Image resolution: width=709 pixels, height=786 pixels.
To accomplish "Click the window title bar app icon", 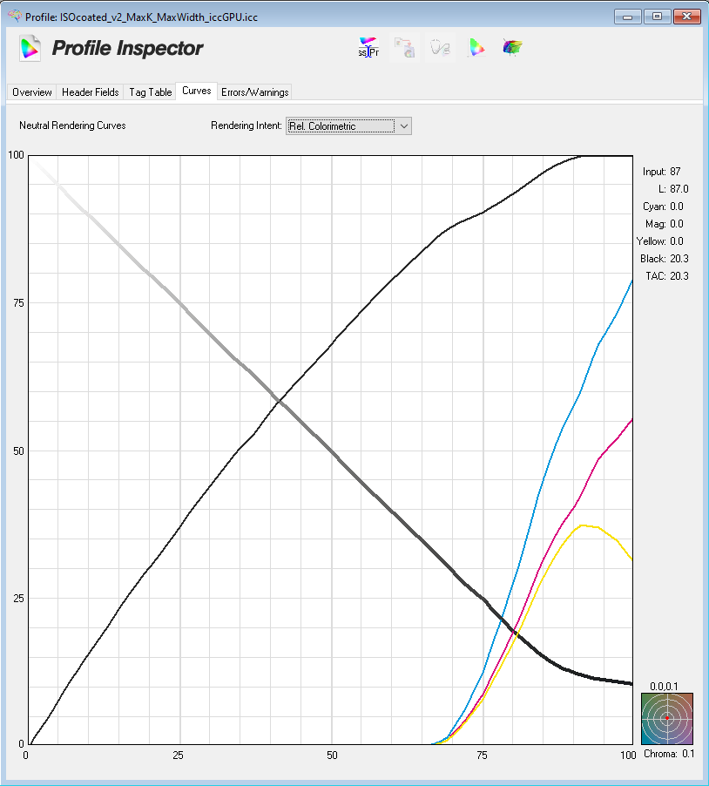I will click(x=16, y=16).
